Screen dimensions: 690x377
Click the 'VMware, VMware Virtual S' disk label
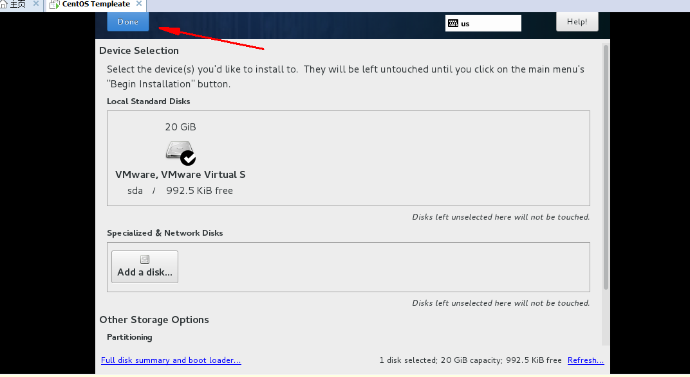pyautogui.click(x=180, y=174)
